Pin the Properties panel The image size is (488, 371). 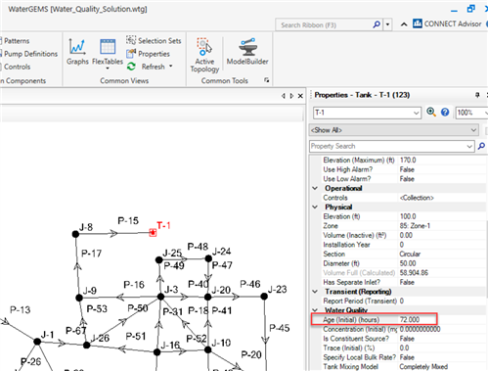coord(477,95)
